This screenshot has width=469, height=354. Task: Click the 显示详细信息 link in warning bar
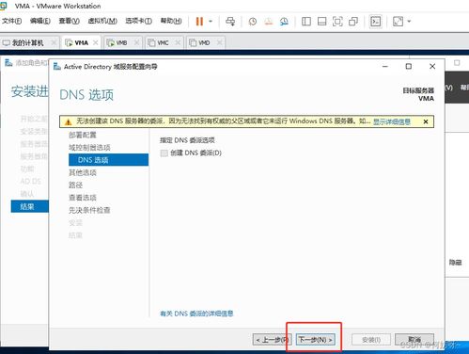(x=392, y=121)
